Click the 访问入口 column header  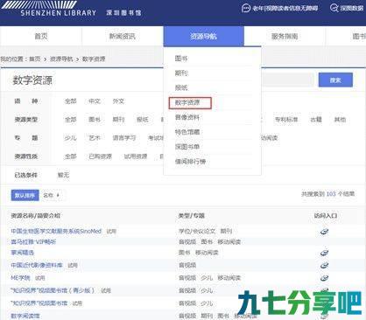(x=326, y=216)
